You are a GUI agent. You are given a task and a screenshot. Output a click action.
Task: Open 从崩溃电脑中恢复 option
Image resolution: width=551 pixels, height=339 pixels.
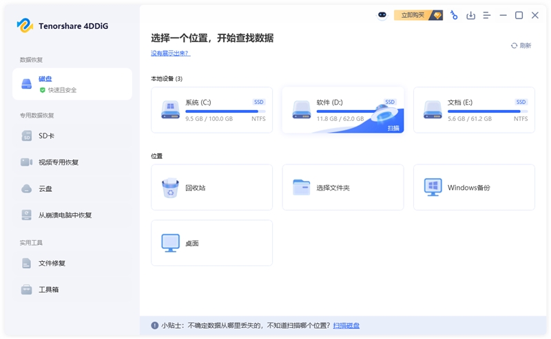(72, 215)
